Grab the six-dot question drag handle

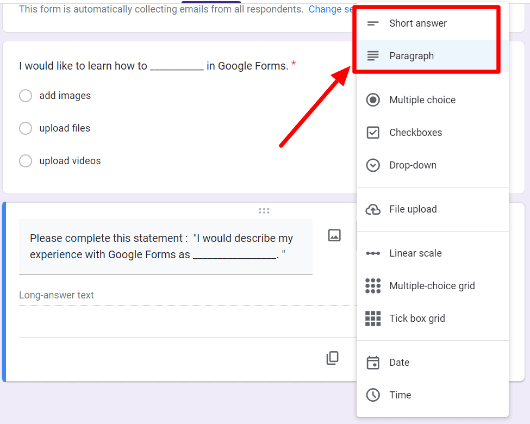264,211
